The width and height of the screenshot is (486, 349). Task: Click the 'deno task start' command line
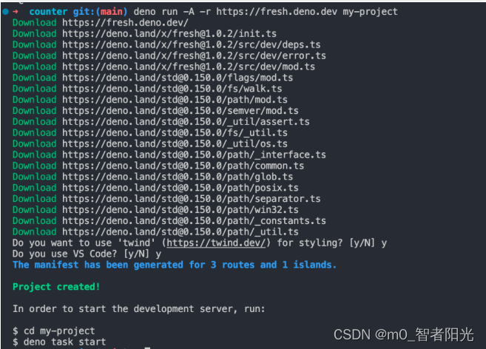pos(59,342)
